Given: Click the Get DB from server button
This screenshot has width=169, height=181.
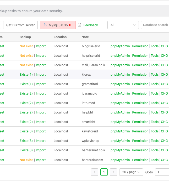Looking at the screenshot, I should [20, 25].
